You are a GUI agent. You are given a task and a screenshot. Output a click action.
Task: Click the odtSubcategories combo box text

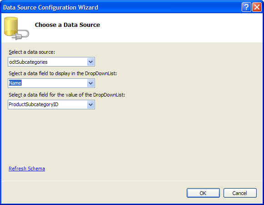pos(29,62)
